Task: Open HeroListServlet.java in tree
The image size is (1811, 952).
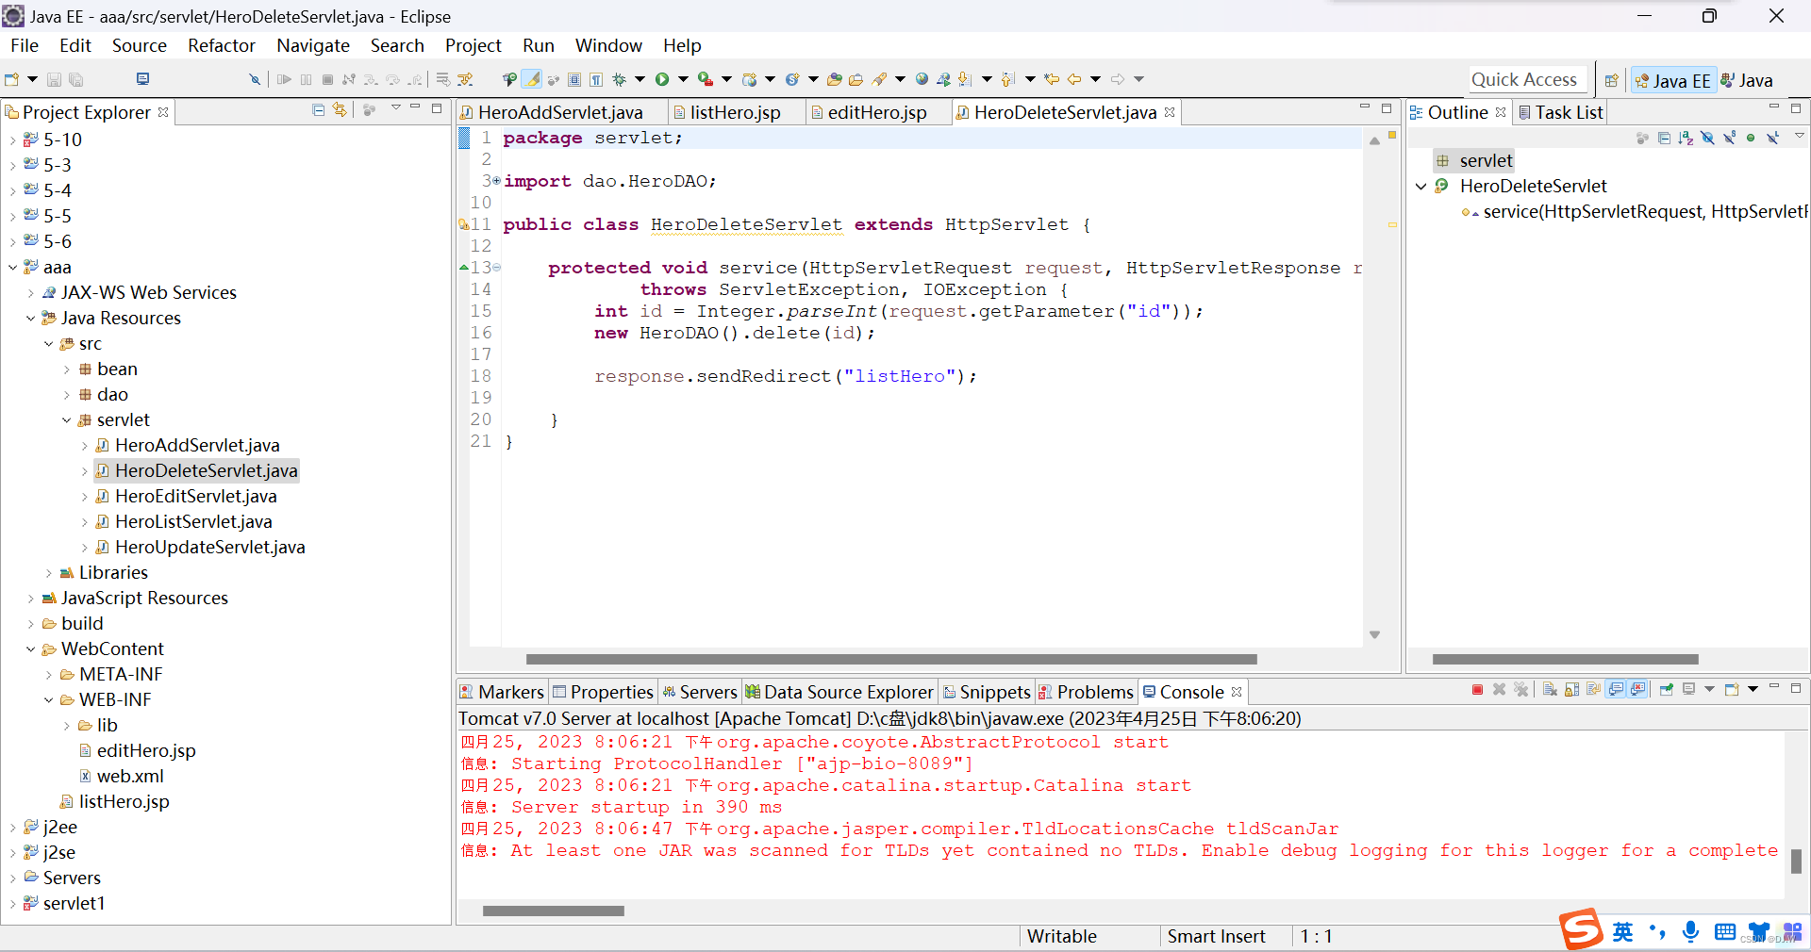Action: click(193, 522)
